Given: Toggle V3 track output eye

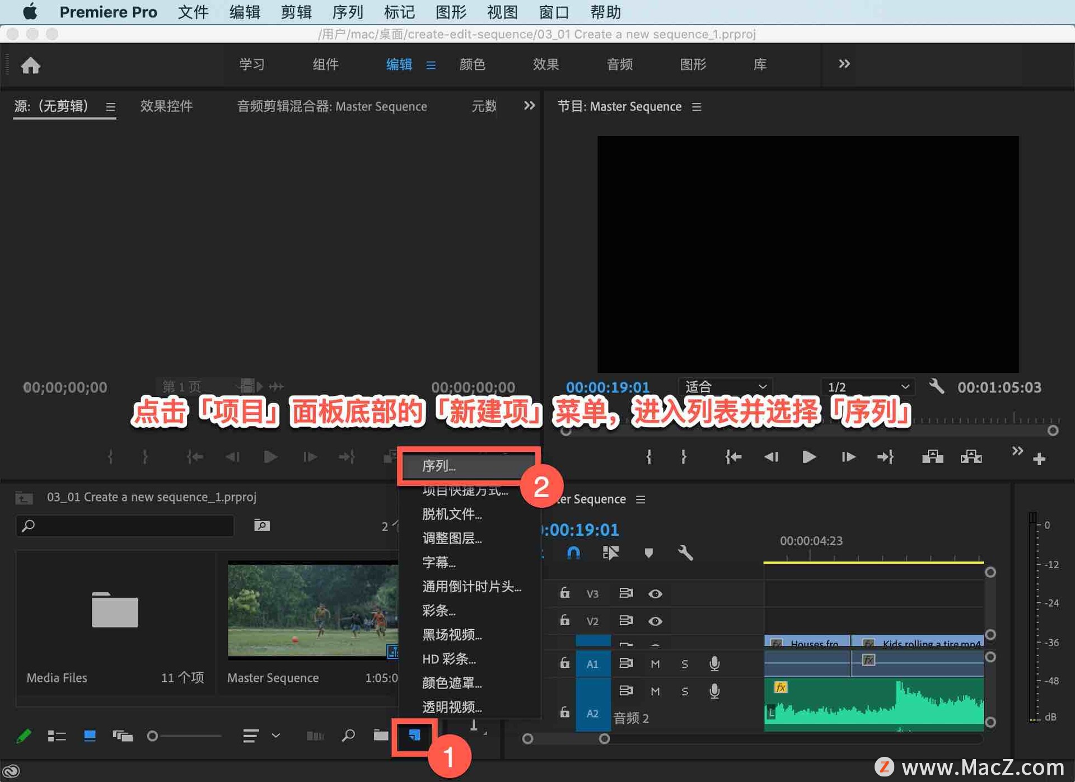Looking at the screenshot, I should coord(655,593).
